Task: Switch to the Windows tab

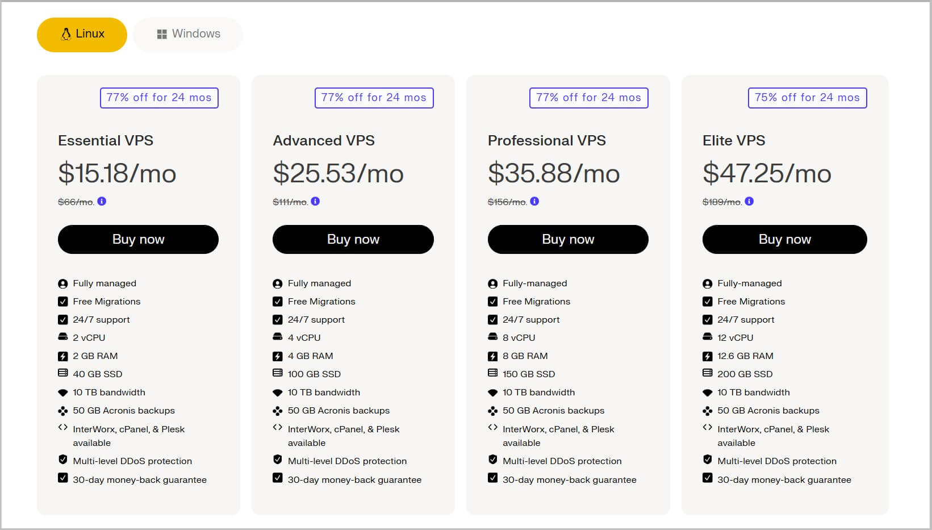Action: coord(188,35)
